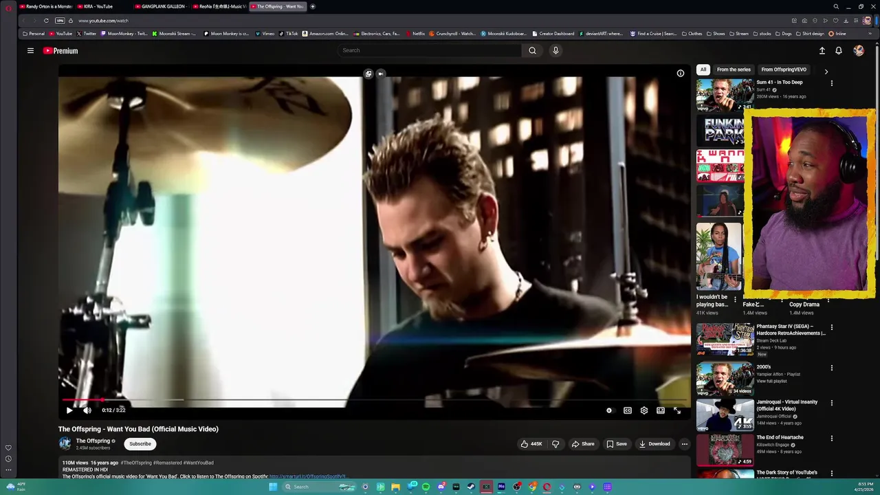Open The End of Heartache video title

coord(780,437)
